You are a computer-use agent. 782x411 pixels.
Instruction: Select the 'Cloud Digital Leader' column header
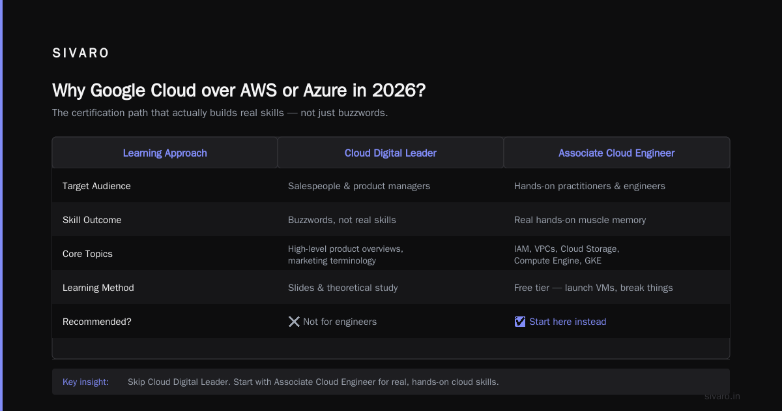[390, 153]
